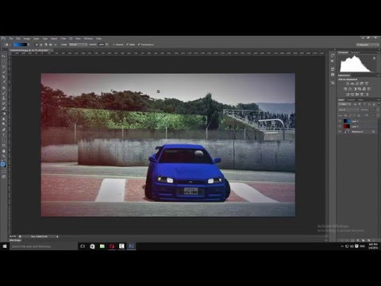The height and width of the screenshot is (286, 381).
Task: Open File Explorer from the taskbar
Action: tap(102, 246)
